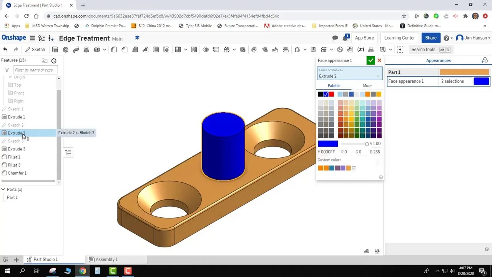This screenshot has width=492, height=277.
Task: Select the Shell tool icon
Action: 156,50
